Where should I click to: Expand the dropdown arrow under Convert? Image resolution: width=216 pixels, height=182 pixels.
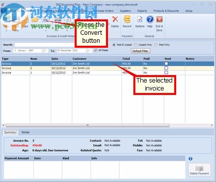pyautogui.click(x=46, y=31)
